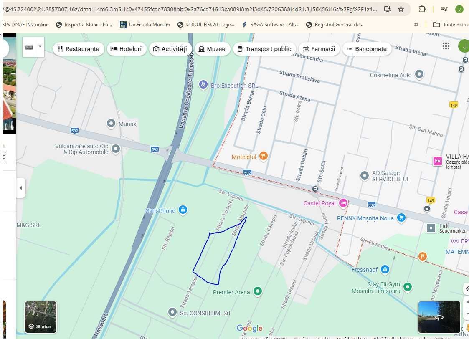Click the install app icon in the address bar
The image size is (469, 339).
click(x=387, y=9)
